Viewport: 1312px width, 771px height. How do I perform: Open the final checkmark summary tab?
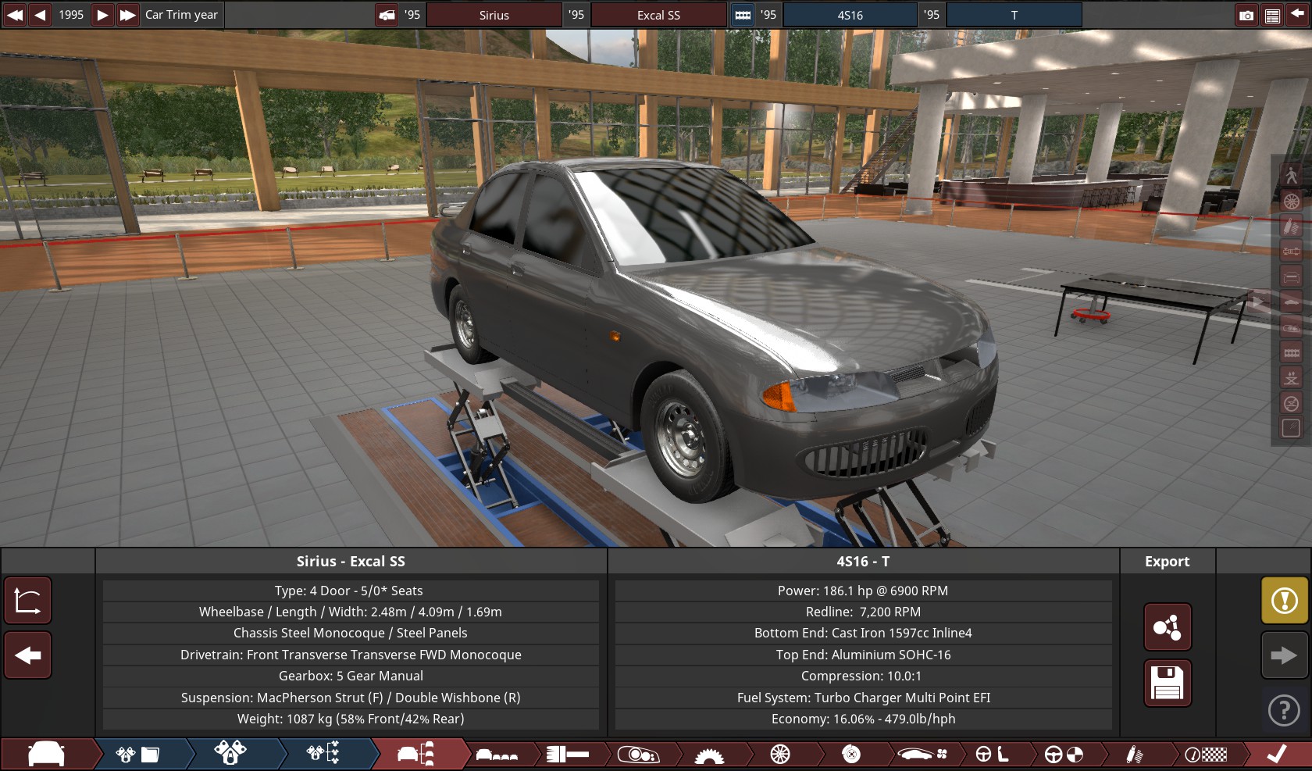pyautogui.click(x=1276, y=755)
